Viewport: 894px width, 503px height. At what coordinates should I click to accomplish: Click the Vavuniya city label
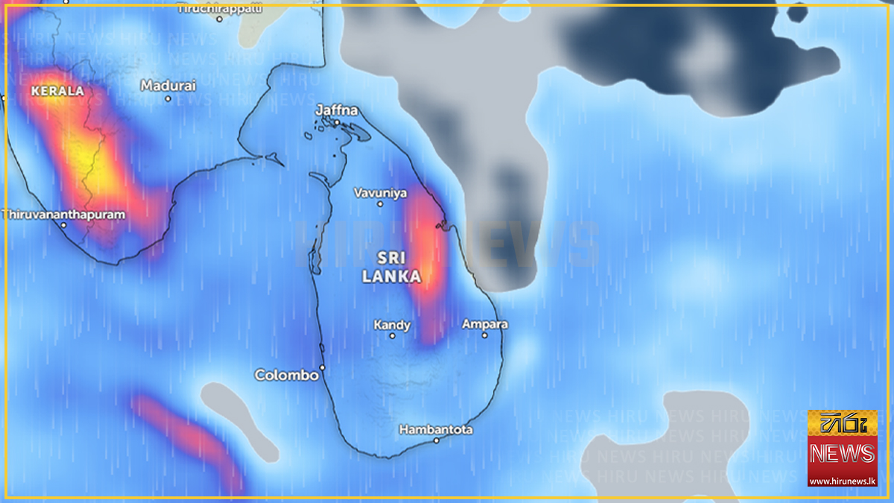380,193
